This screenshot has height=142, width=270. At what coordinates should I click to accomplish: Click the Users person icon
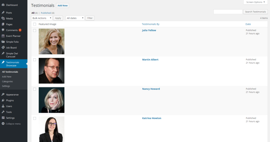(x=3, y=106)
